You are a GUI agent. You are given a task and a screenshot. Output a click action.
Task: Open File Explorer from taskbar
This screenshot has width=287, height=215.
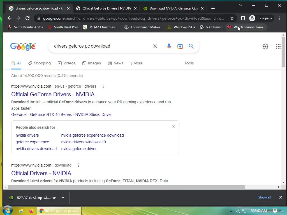click(x=21, y=211)
